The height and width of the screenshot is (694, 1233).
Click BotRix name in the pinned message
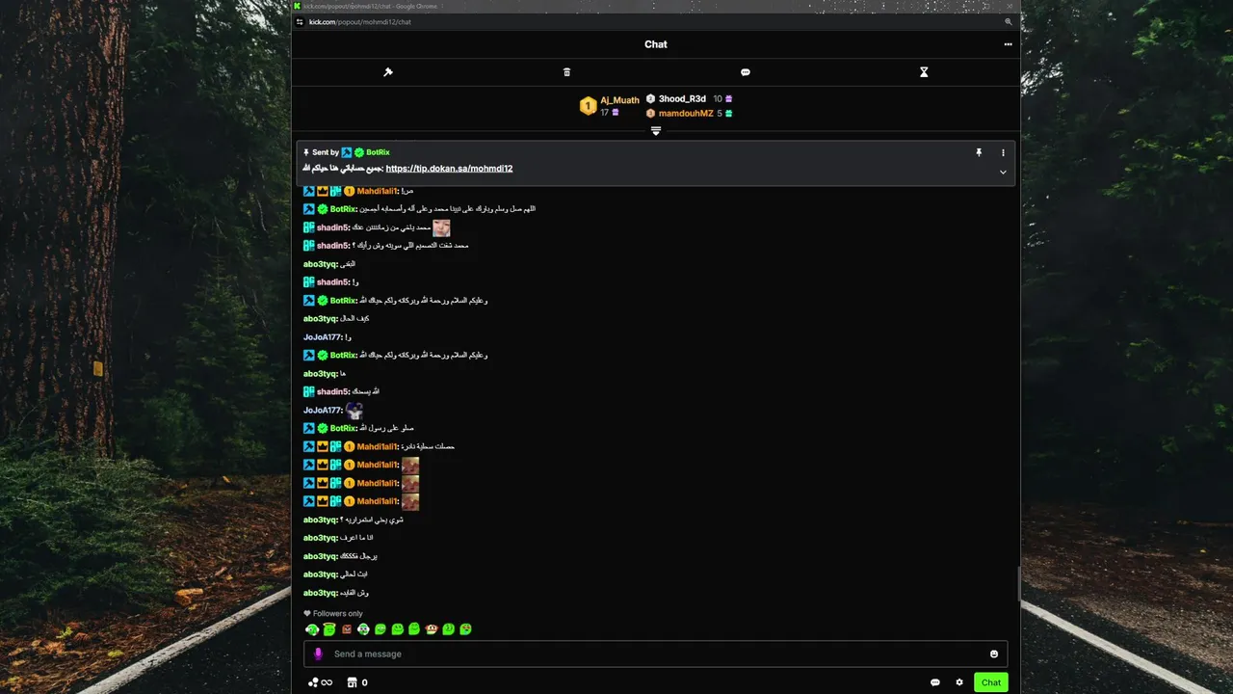378,152
